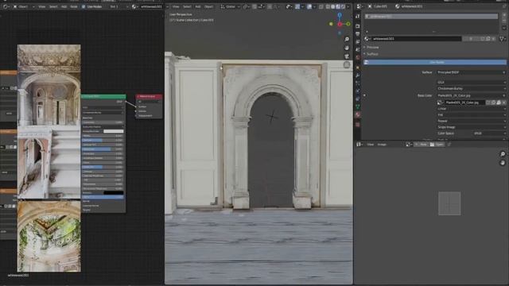This screenshot has height=286, width=509.
Task: Expand the Preview panel
Action: 372,48
